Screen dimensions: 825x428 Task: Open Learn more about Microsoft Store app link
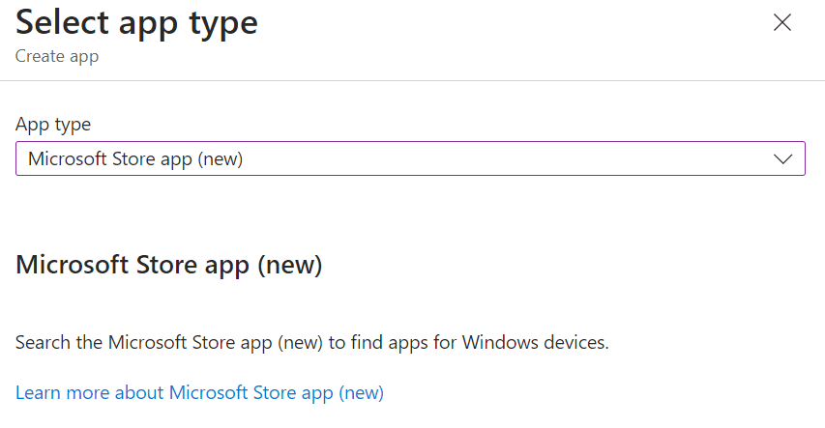click(x=199, y=393)
